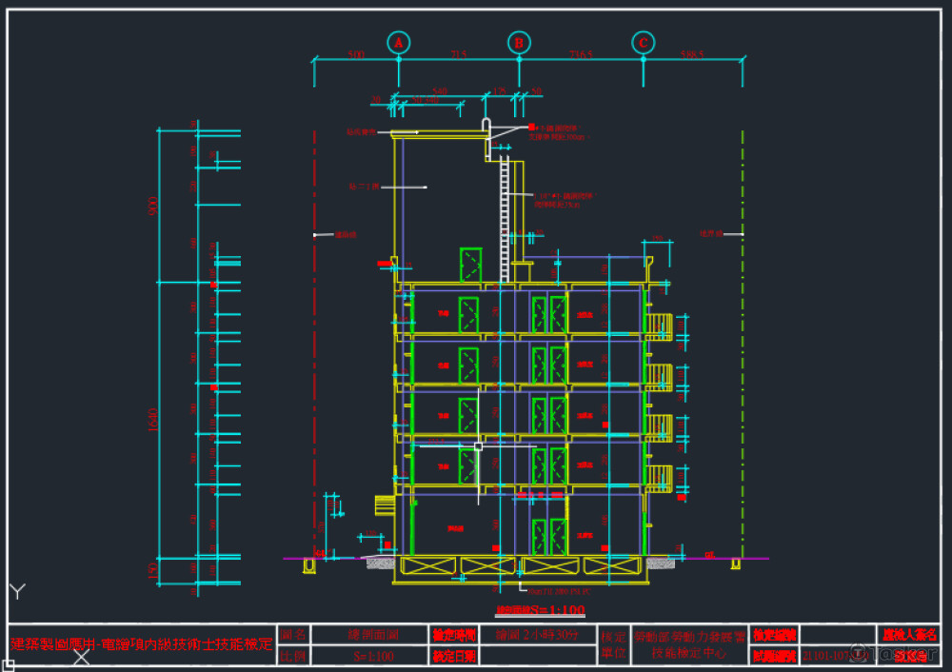Click the underlined S=1:100 title below drawing
Viewport: 952px width, 672px height.
coord(540,610)
